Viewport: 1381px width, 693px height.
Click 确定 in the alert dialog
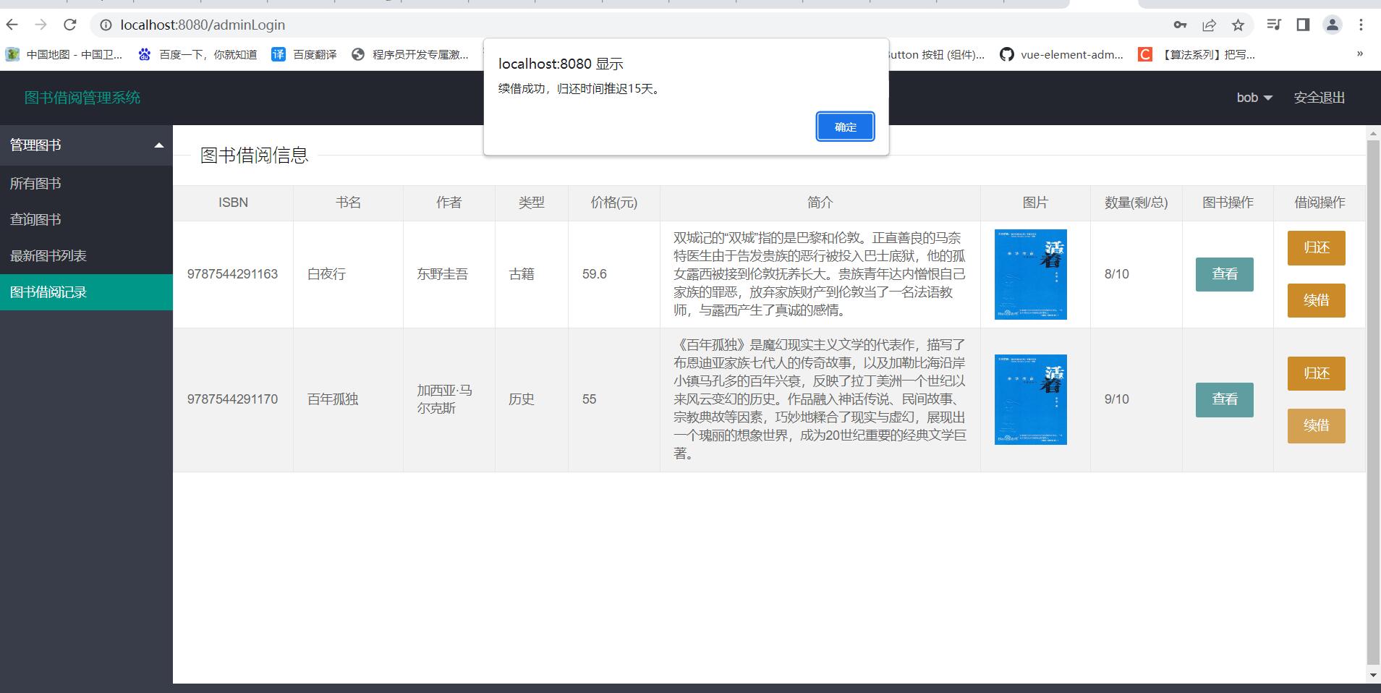point(845,127)
